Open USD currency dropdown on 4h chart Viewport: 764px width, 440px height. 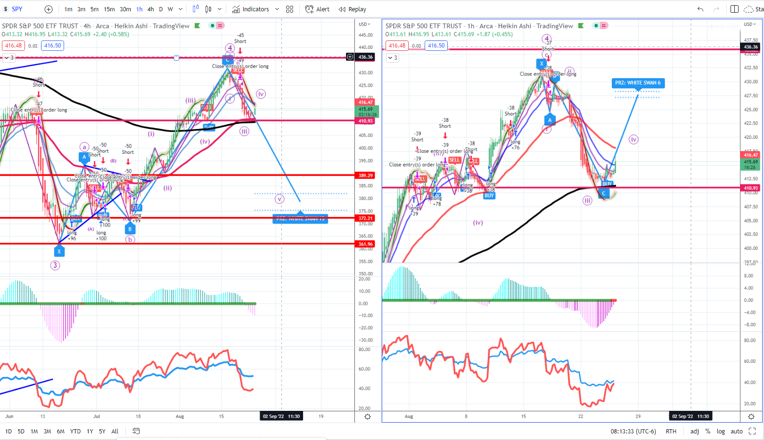coord(365,24)
